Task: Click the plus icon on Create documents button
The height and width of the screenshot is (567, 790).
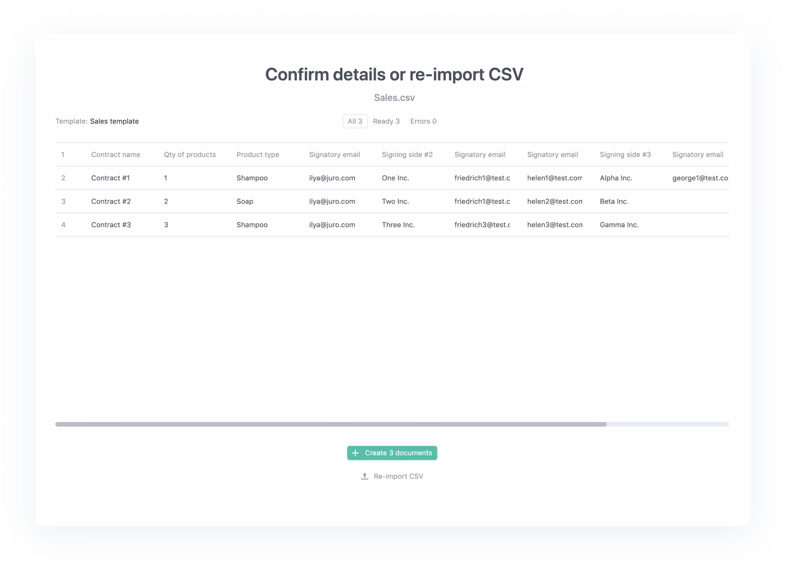Action: [356, 453]
